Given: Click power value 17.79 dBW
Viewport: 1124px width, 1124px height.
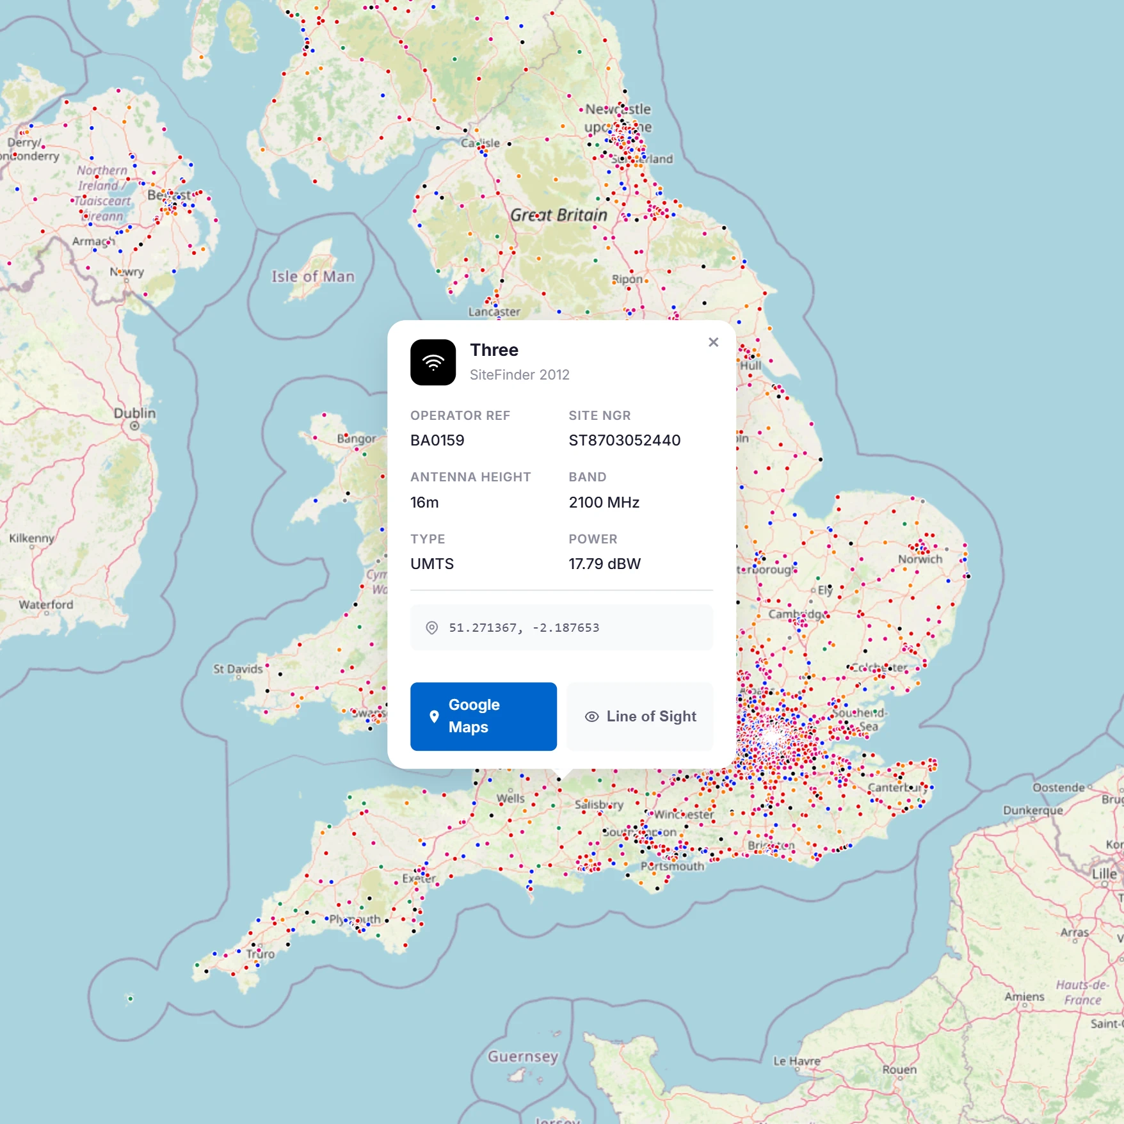Looking at the screenshot, I should pos(605,564).
